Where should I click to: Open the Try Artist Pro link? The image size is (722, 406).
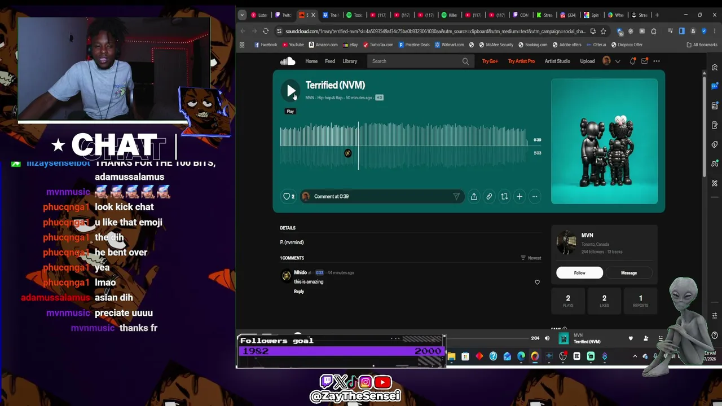(521, 61)
